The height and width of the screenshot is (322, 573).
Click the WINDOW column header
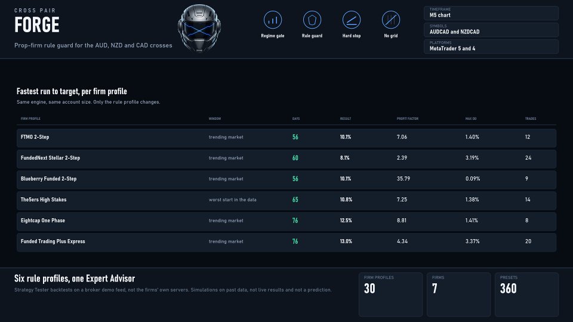point(215,119)
